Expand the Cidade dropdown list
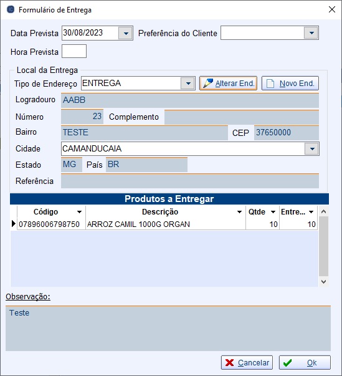The width and height of the screenshot is (342, 376). coord(311,148)
